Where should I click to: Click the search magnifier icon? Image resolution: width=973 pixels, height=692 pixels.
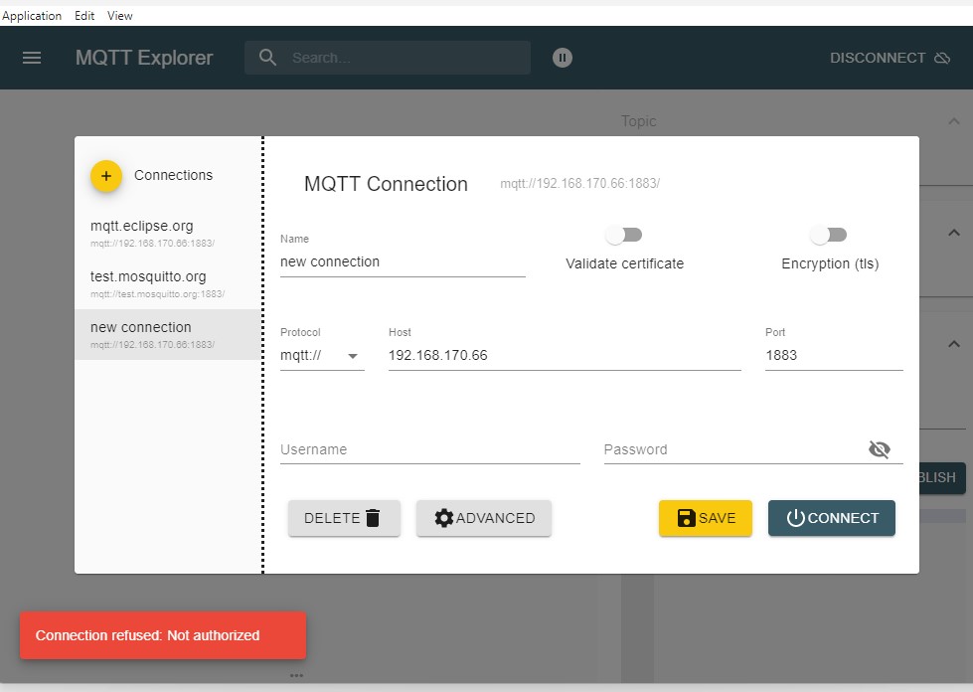click(267, 58)
